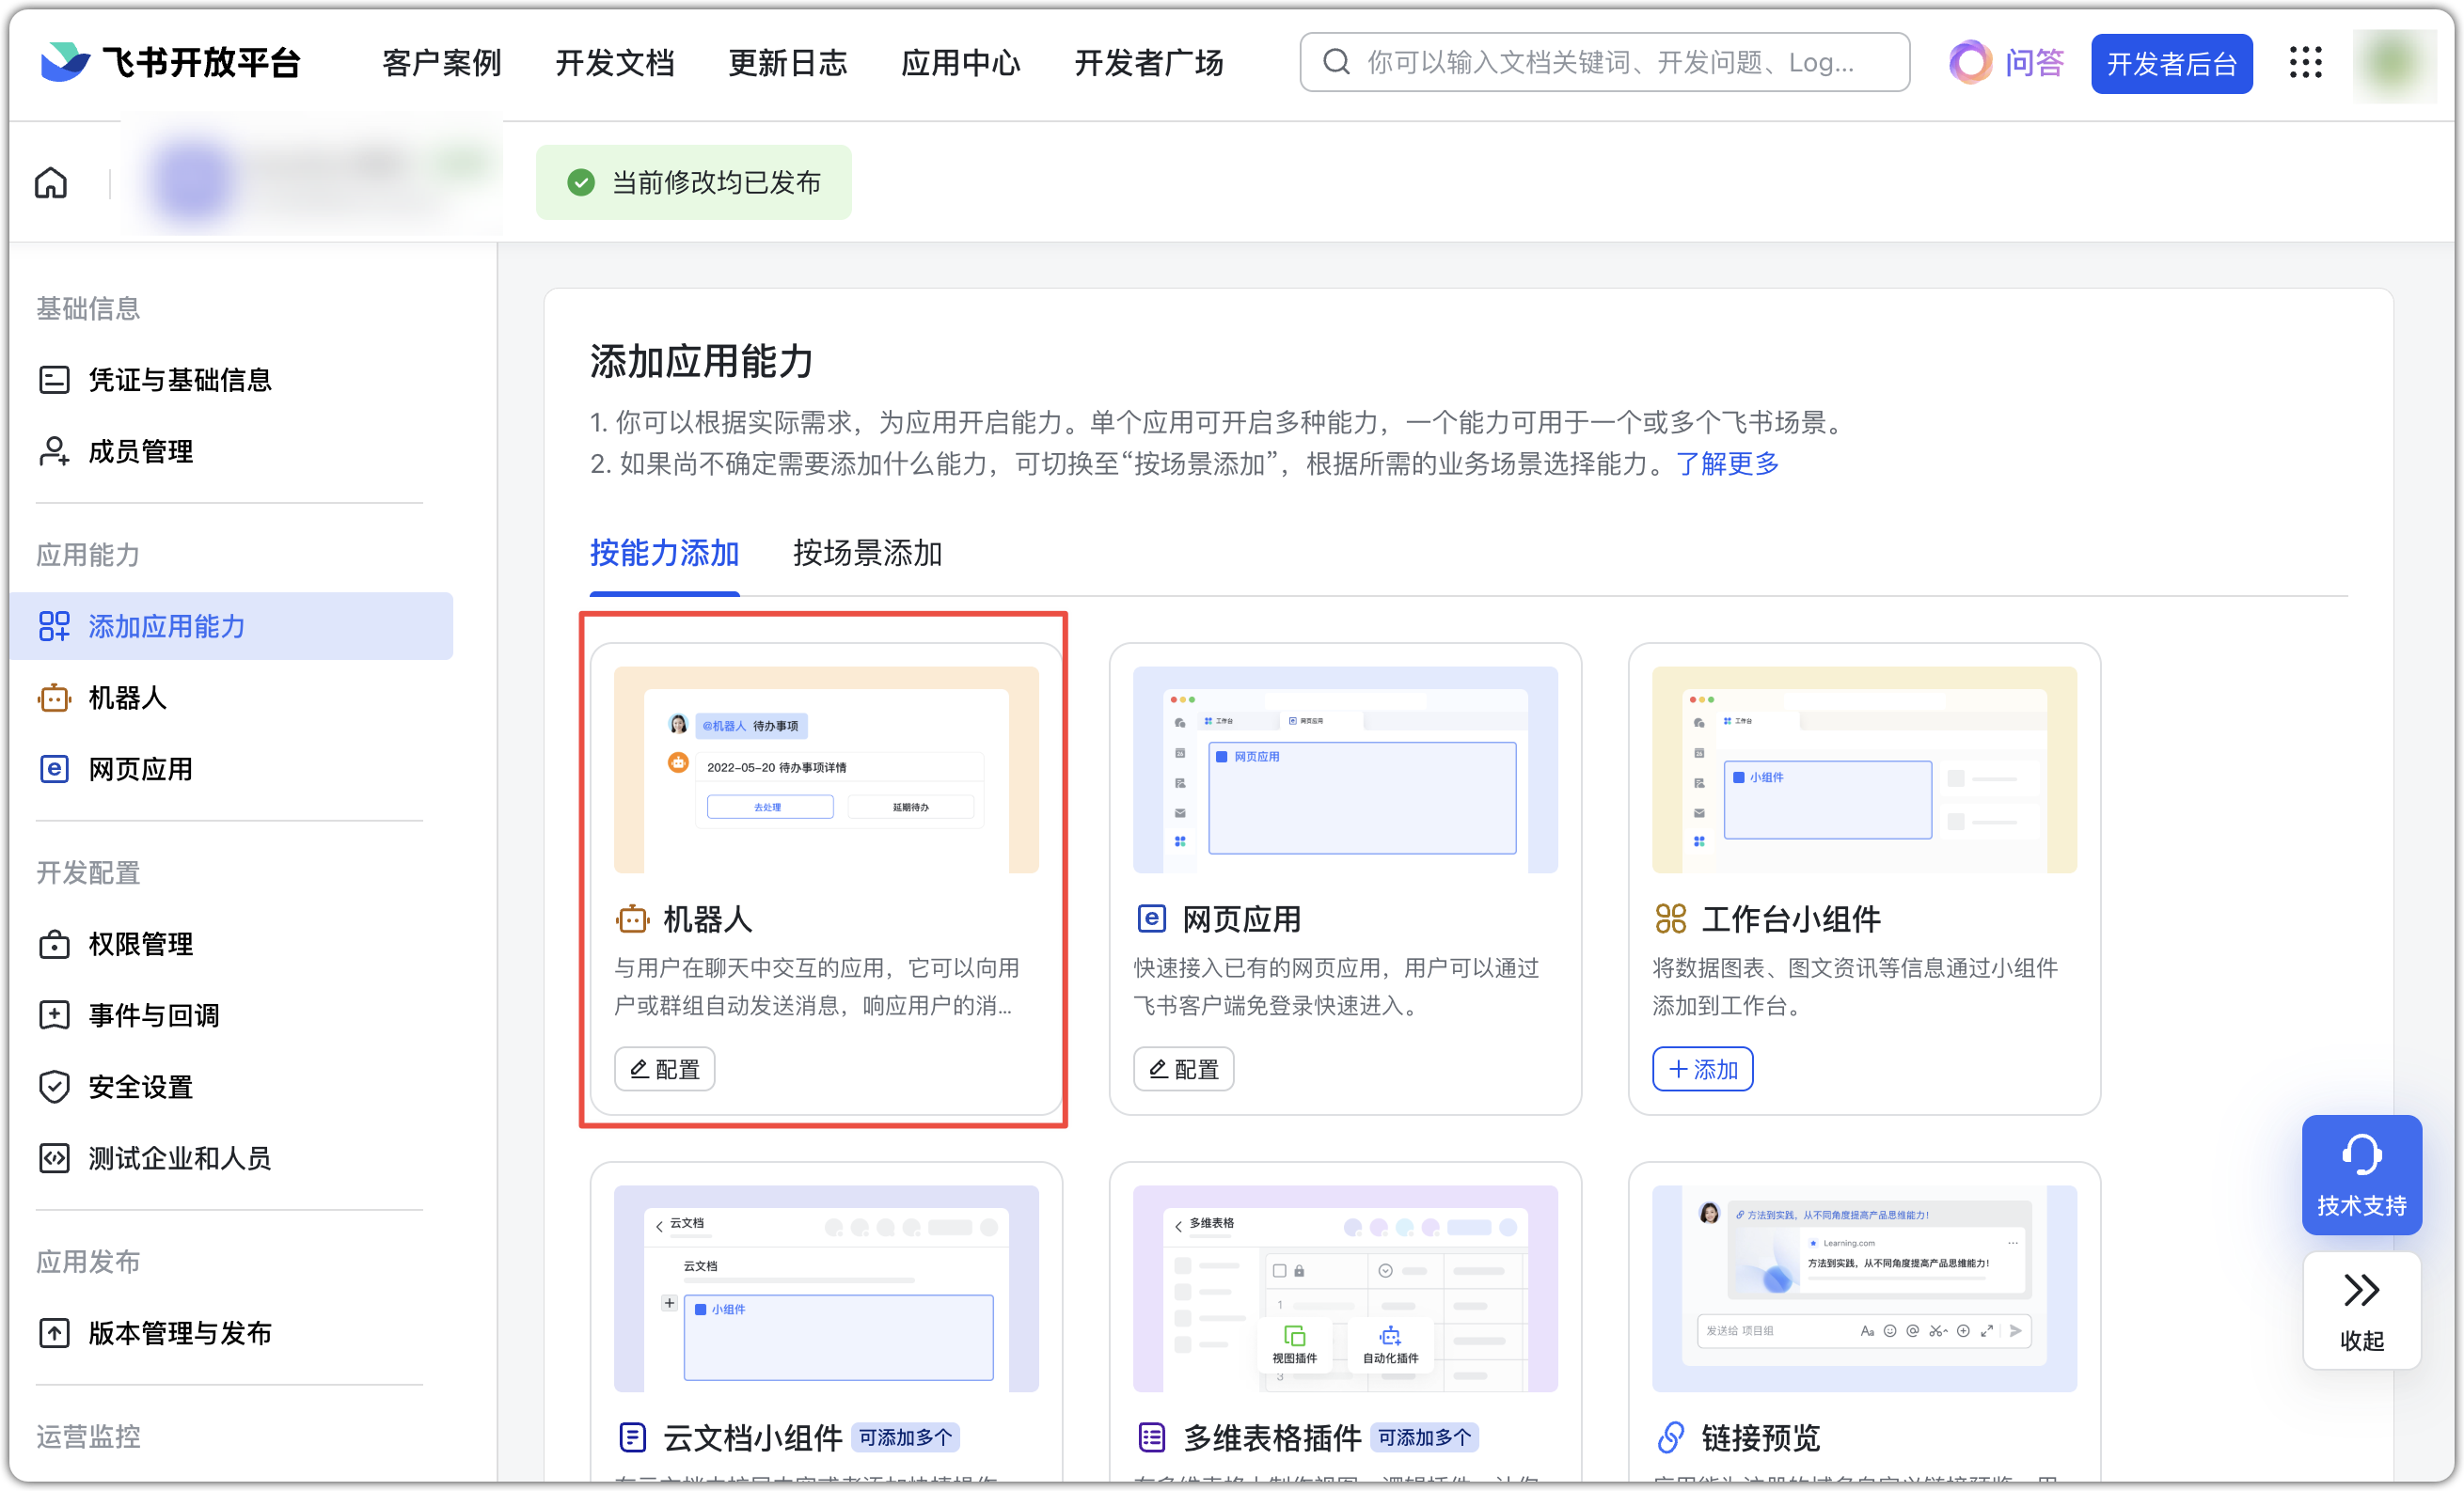This screenshot has height=1491, width=2464.
Task: Click the 添加应用能力 grid-plus icon
Action: tap(54, 625)
